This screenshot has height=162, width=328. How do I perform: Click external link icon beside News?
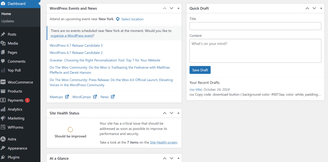click(113, 97)
